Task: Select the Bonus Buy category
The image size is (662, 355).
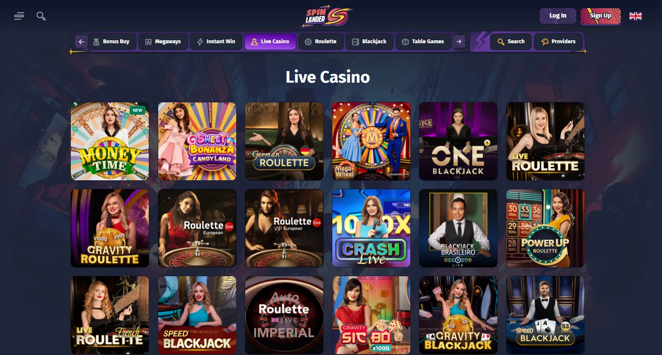Action: tap(111, 42)
